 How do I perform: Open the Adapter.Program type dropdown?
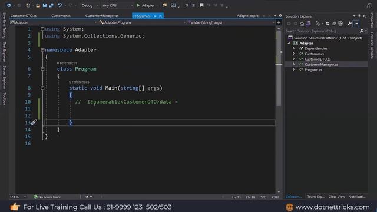point(143,22)
